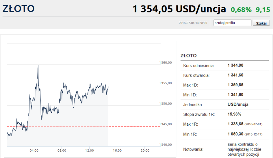This screenshot has width=273, height=158.
Task: Click the Szukaj button
Action: point(261,23)
